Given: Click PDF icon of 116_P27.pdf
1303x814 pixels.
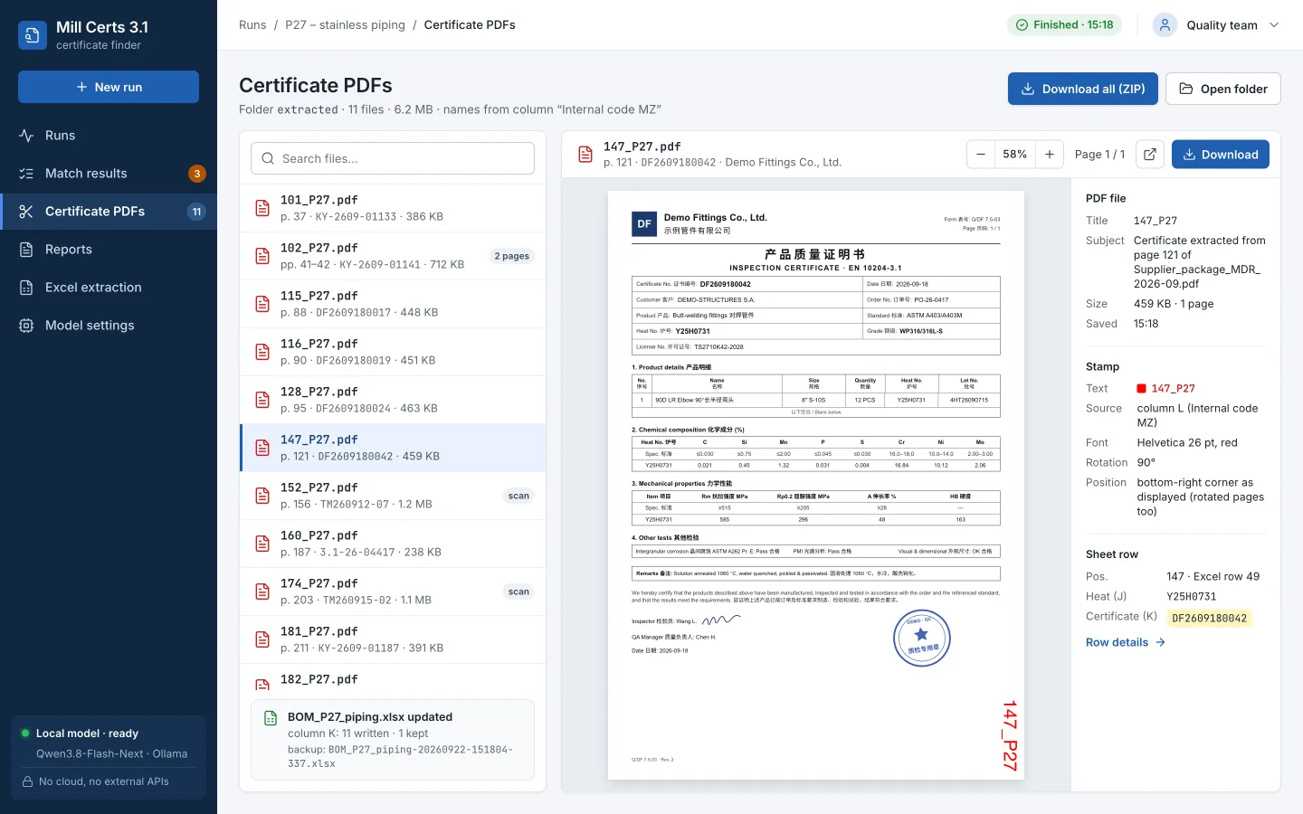Looking at the screenshot, I should point(262,352).
